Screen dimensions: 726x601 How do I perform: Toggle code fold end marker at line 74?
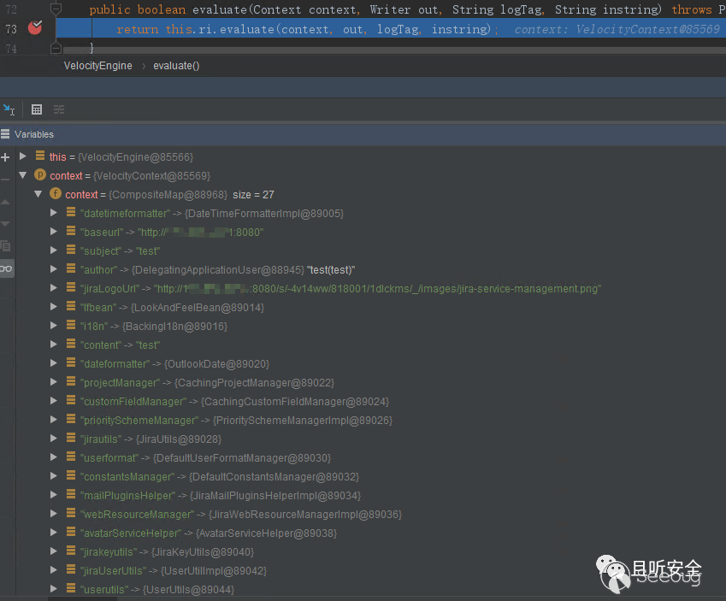56,49
